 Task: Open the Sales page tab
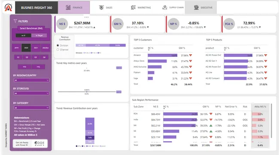pos(106,7)
